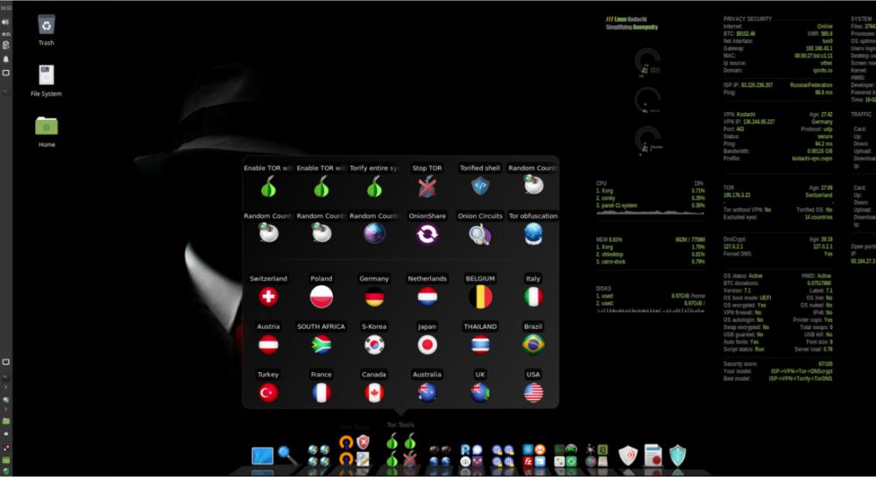Click the 'TRAFFIC' heading

point(861,115)
